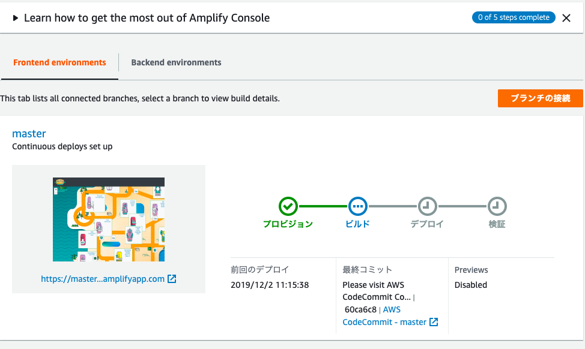The width and height of the screenshot is (585, 349).
Task: Click the commit hash 60ca6c8
Action: point(360,309)
